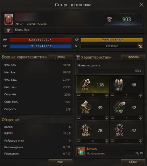Open the question mark help icon

tap(78, 57)
